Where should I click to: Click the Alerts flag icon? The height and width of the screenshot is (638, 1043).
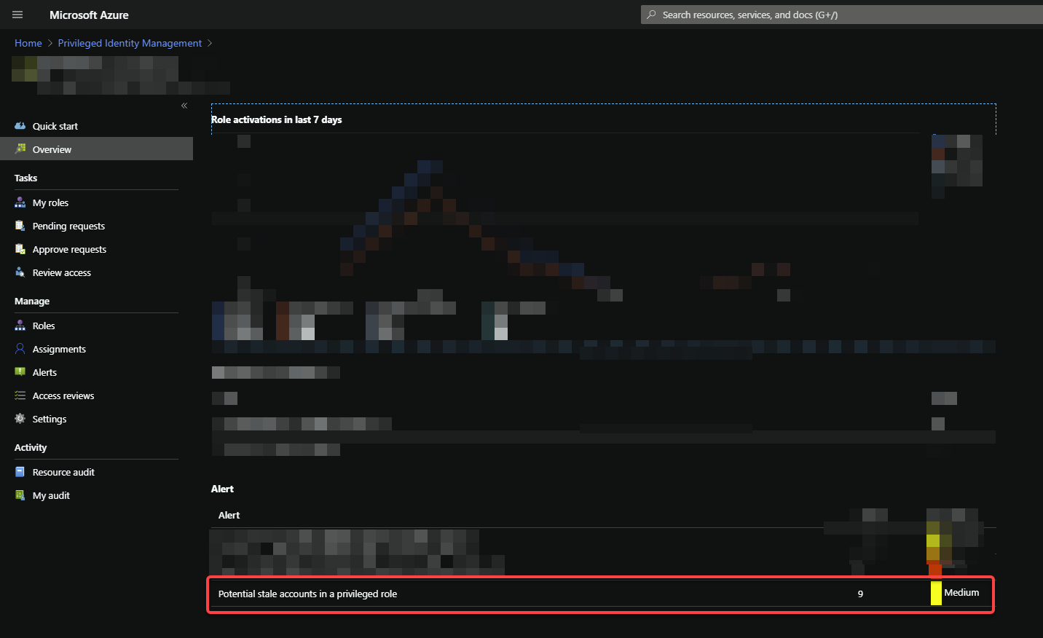pyautogui.click(x=20, y=372)
